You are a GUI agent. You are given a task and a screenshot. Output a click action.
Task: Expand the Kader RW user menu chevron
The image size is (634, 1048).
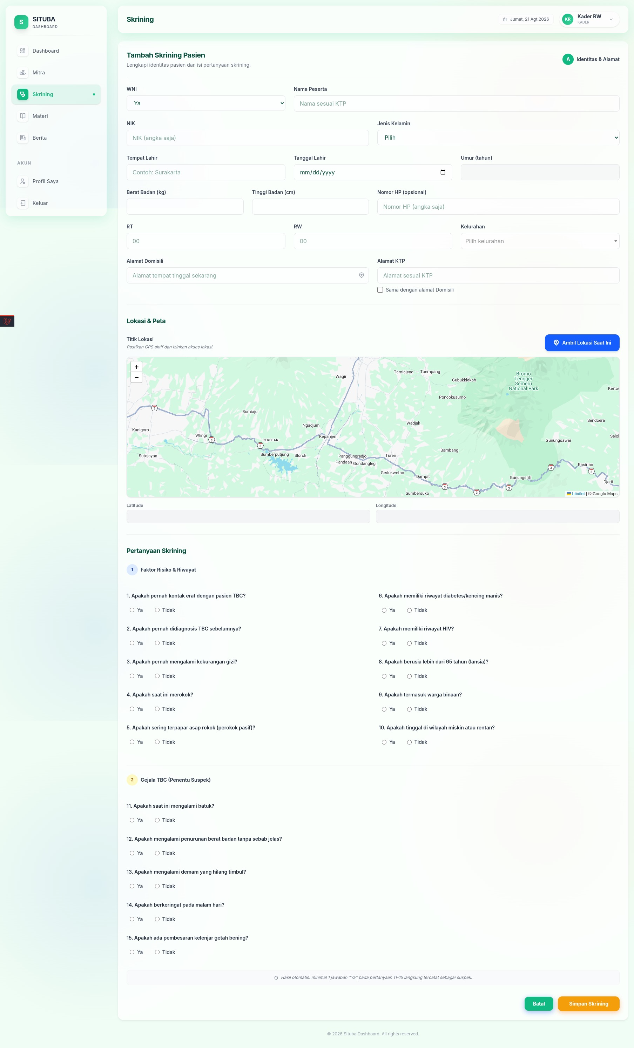[611, 20]
